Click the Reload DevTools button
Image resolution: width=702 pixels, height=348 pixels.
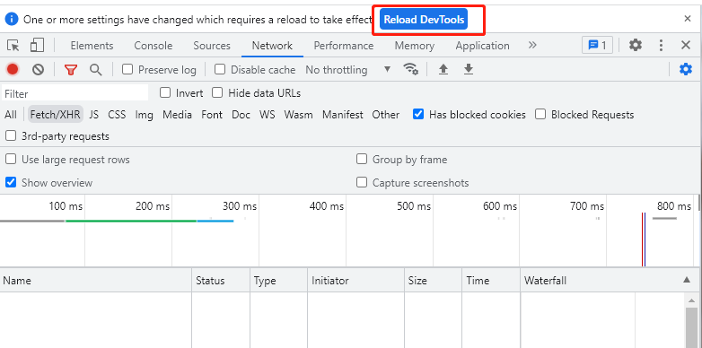424,20
